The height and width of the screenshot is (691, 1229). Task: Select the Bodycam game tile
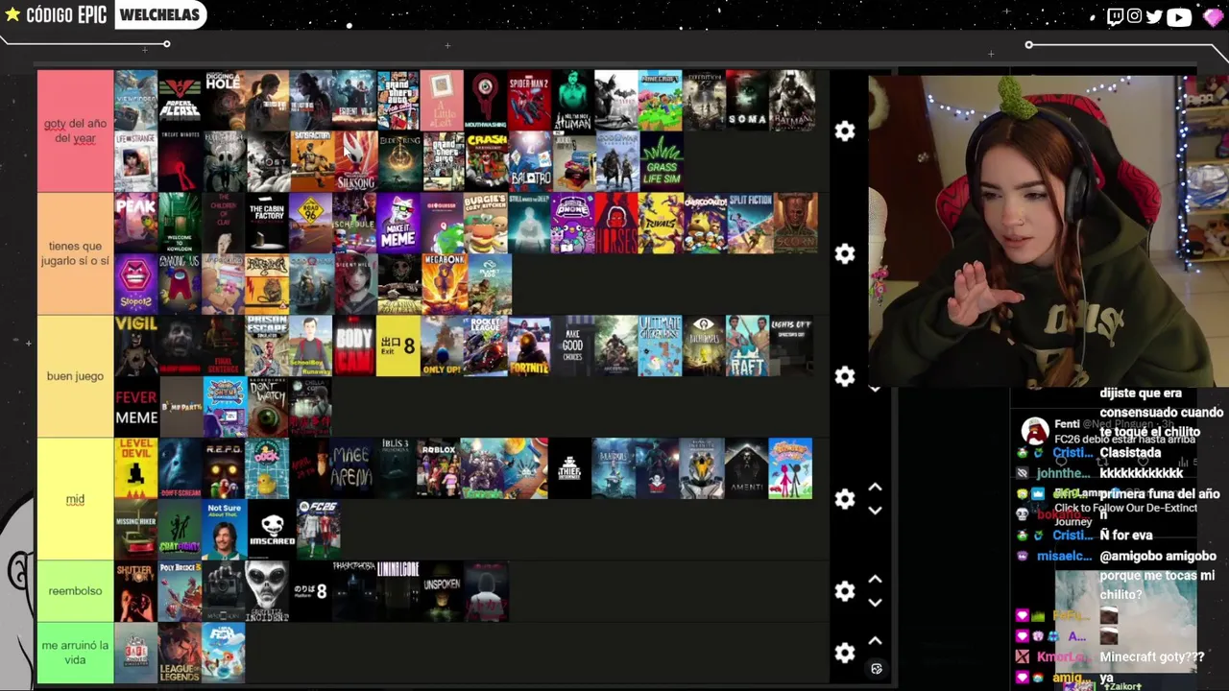point(354,345)
